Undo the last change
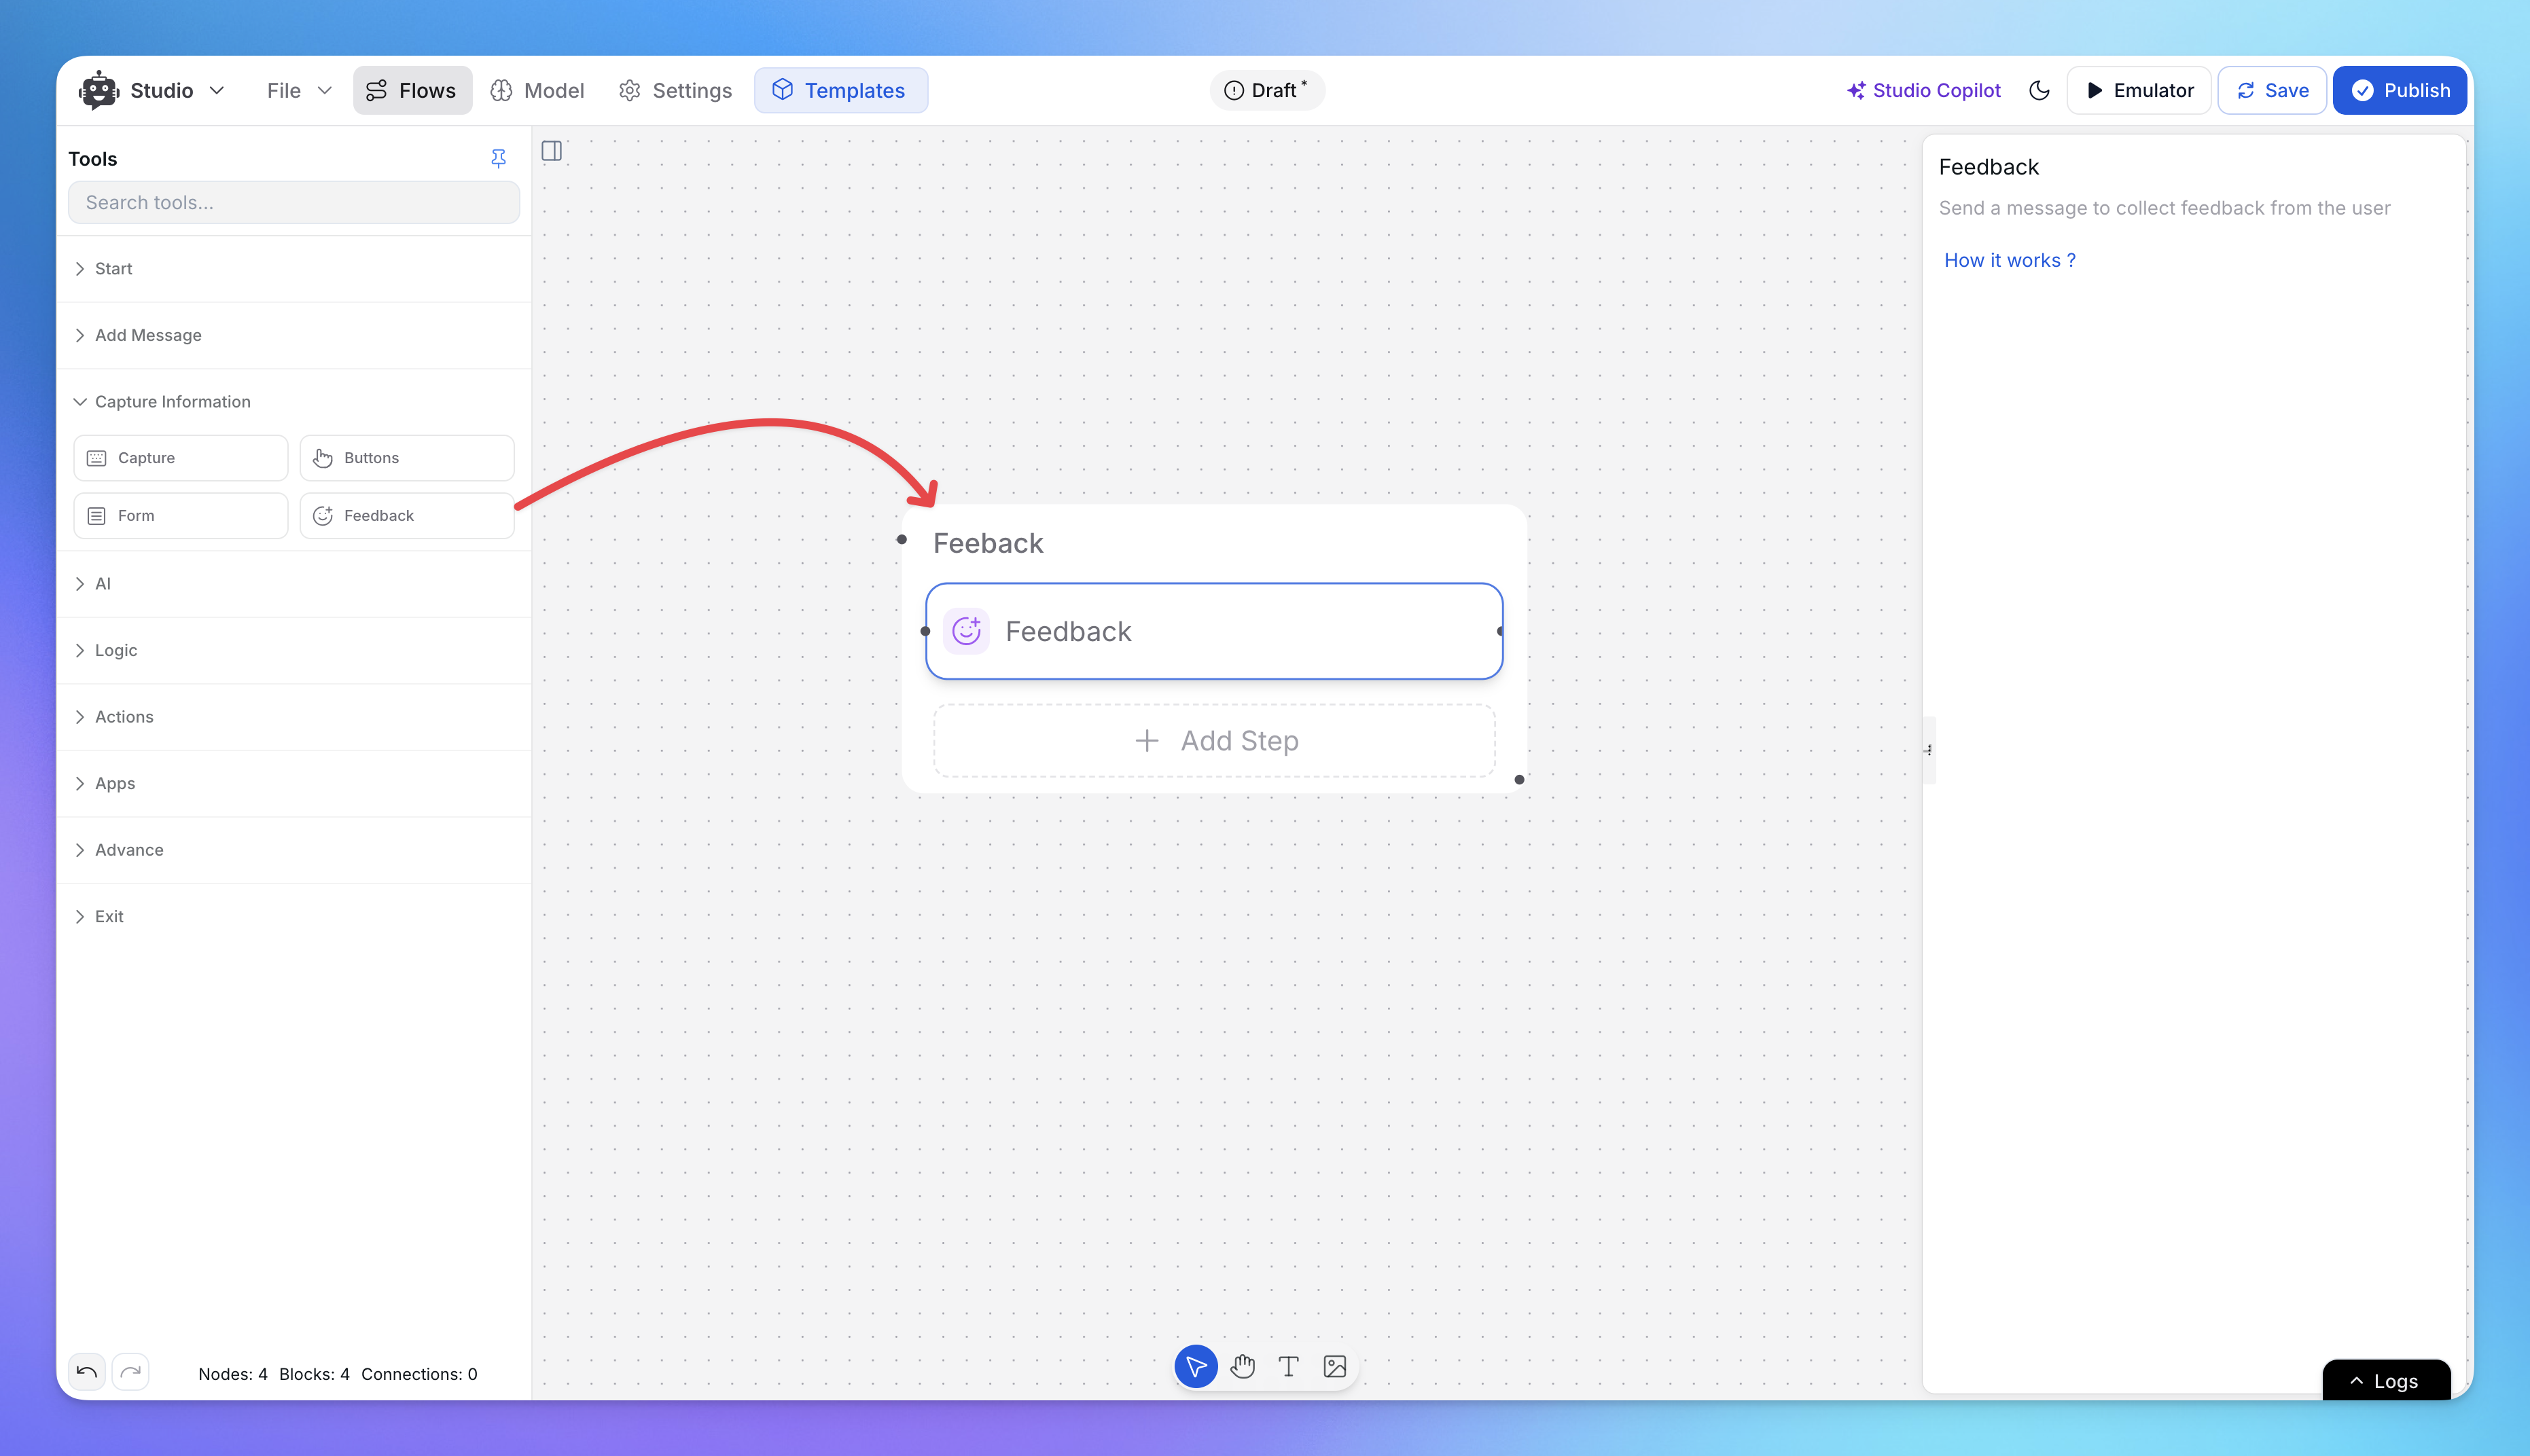The height and width of the screenshot is (1456, 2530). [x=86, y=1372]
